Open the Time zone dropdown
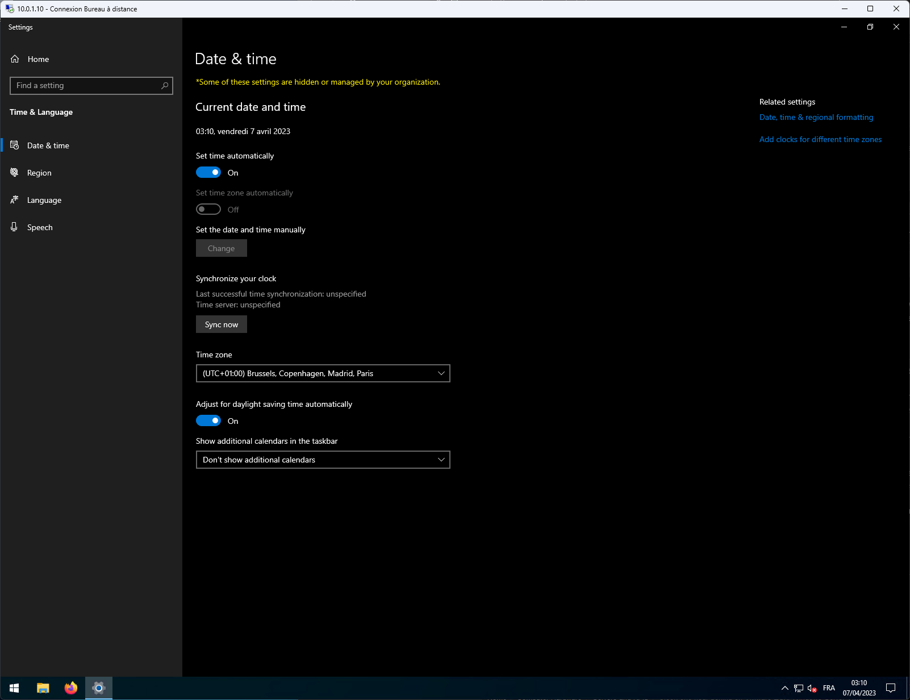The width and height of the screenshot is (910, 700). tap(323, 373)
